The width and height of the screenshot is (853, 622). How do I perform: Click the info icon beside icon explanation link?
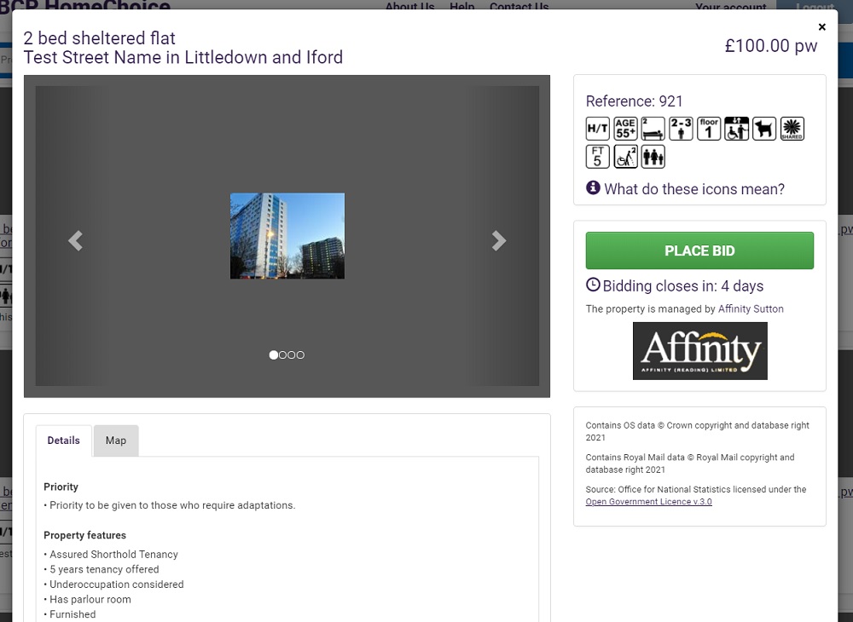[594, 187]
